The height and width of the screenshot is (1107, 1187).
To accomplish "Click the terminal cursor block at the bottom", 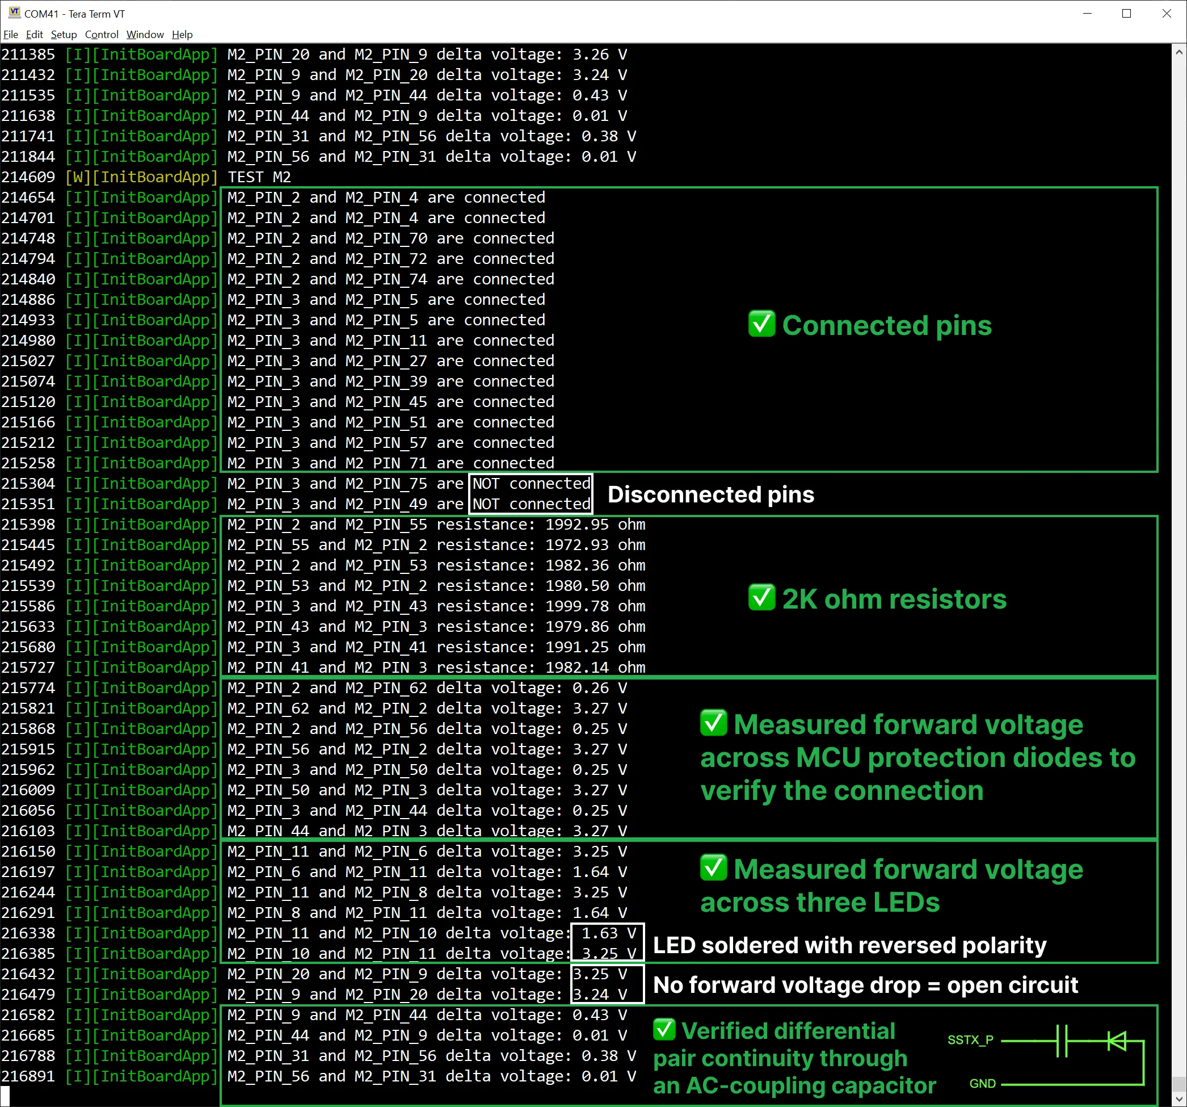I will pos(5,1096).
